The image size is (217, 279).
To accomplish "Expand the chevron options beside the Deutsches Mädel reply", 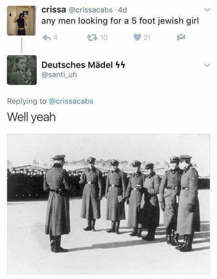I will tap(207, 65).
